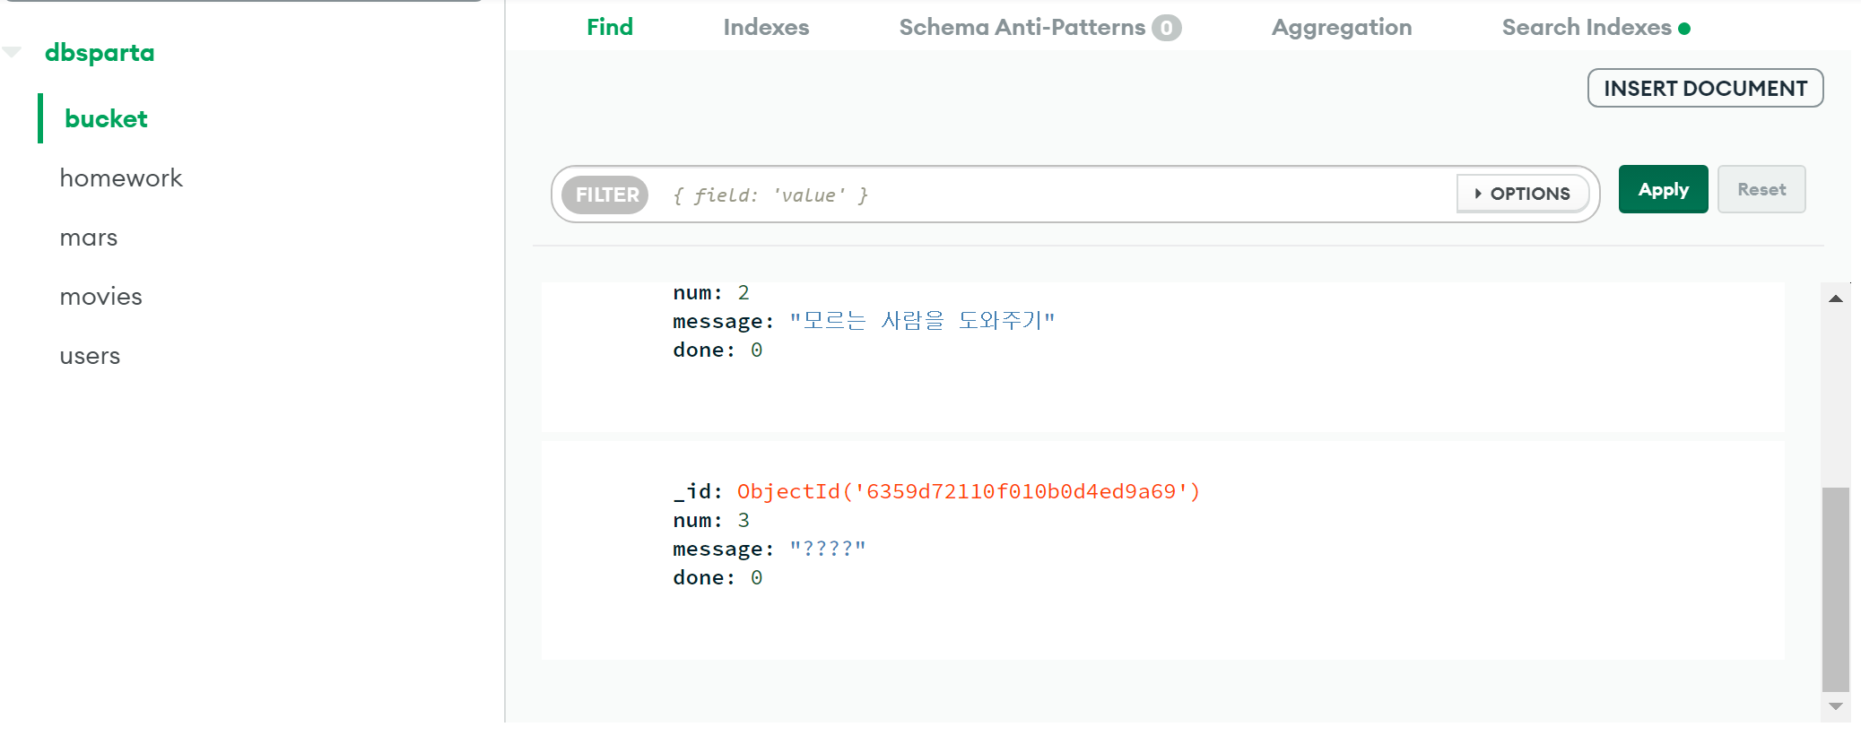Switch to the Indexes tab
1861x744 pixels.
coord(766,27)
